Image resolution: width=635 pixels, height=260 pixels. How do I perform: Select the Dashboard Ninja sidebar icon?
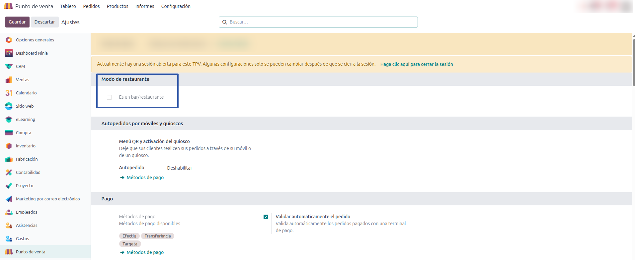point(9,53)
